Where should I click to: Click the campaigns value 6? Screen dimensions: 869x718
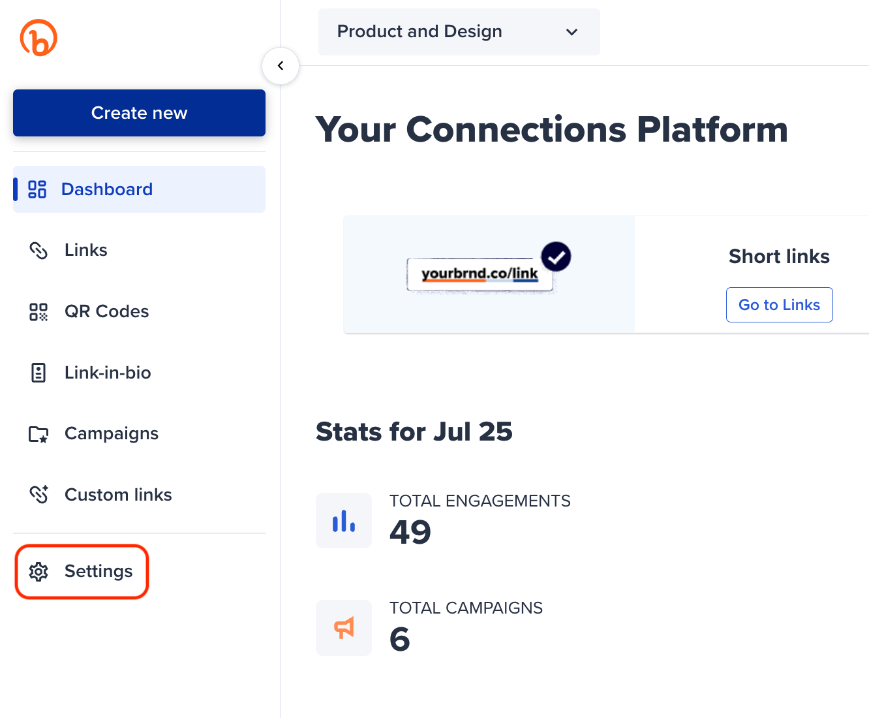pos(400,639)
